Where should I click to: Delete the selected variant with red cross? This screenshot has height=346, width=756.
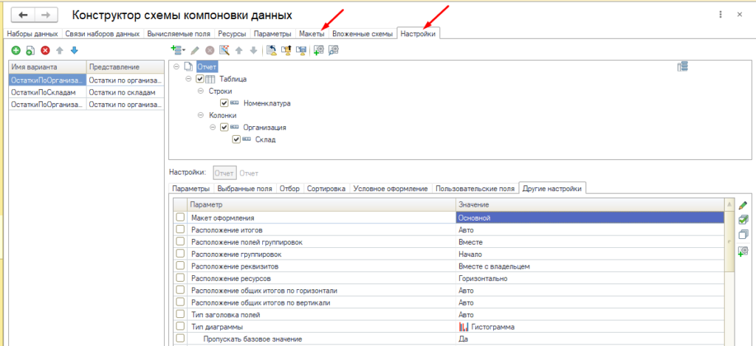[x=45, y=50]
